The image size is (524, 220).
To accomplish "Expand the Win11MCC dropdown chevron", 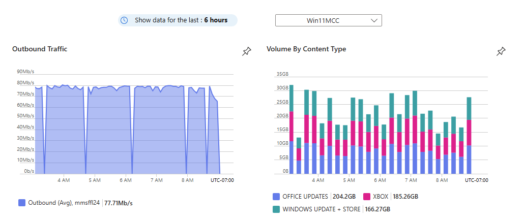I will point(374,20).
